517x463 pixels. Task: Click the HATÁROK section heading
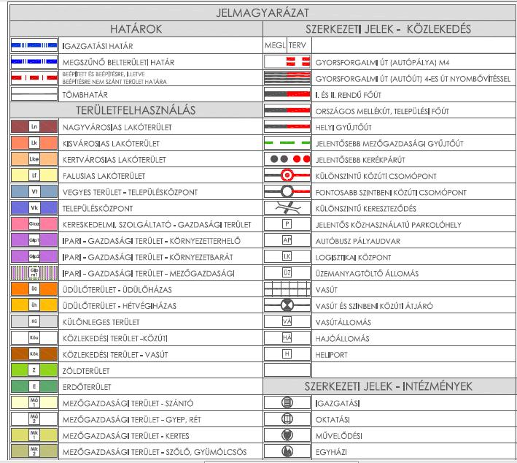point(136,29)
